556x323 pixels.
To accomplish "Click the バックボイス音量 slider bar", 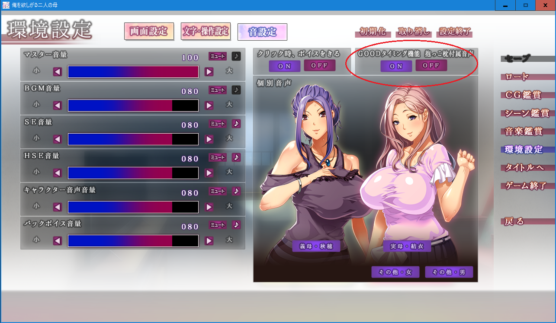I will tap(133, 240).
